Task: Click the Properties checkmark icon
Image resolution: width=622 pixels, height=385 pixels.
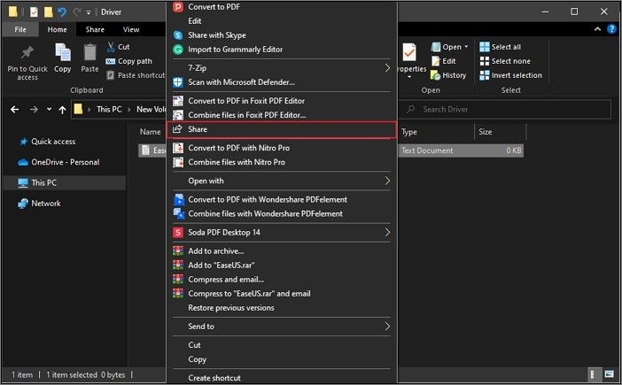Action: pos(409,52)
